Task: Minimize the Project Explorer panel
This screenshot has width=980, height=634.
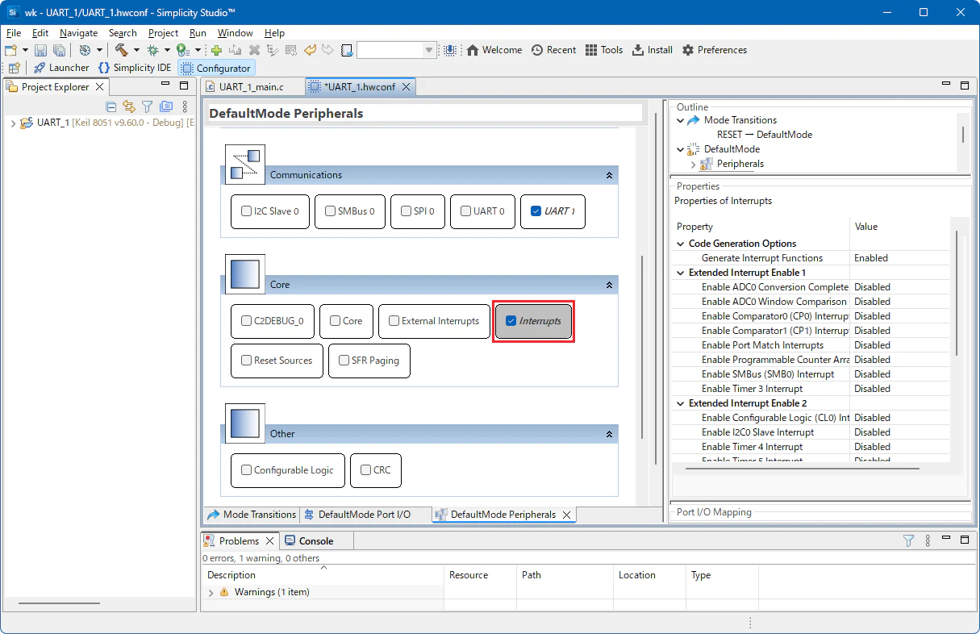Action: pos(165,86)
